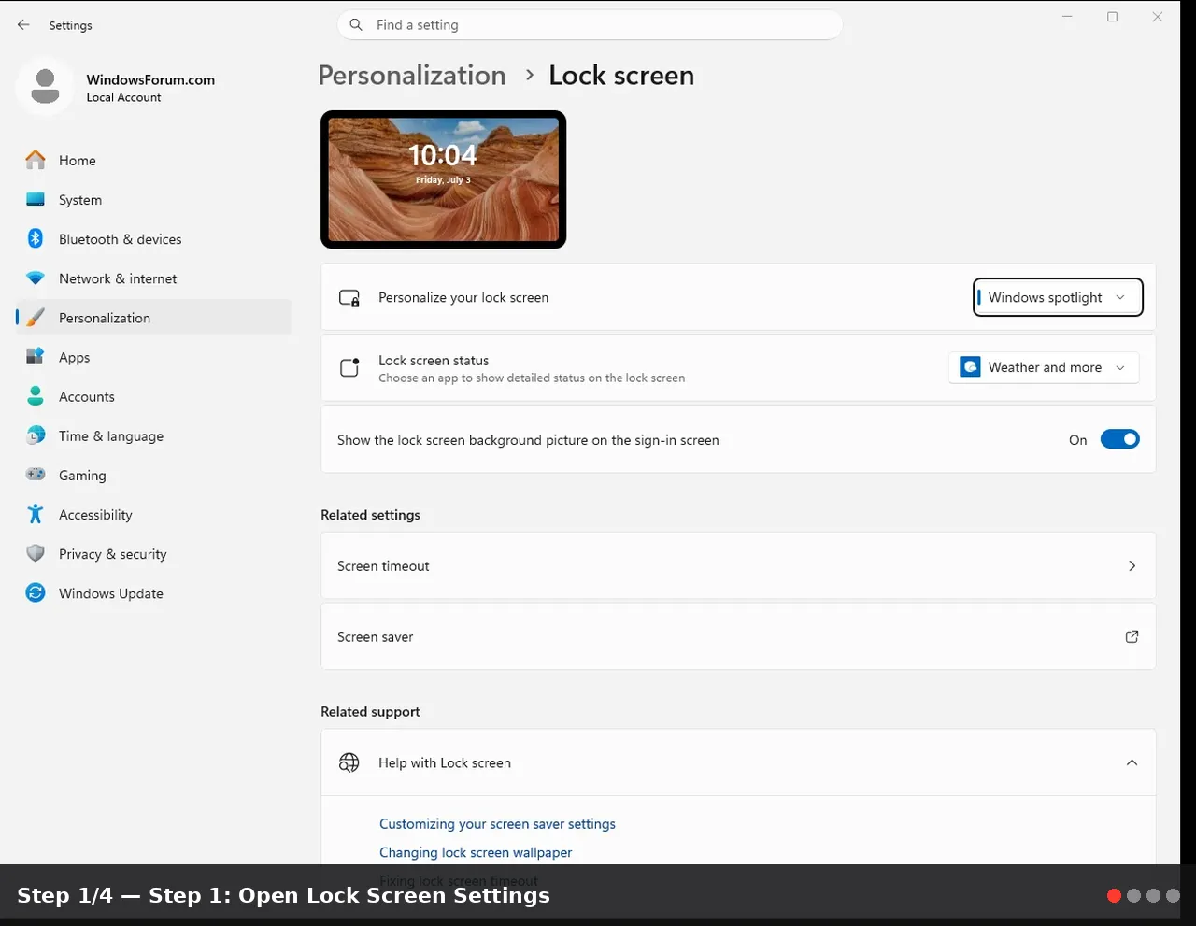Click the back arrow icon in Settings
This screenshot has height=926, width=1196.
coord(23,25)
